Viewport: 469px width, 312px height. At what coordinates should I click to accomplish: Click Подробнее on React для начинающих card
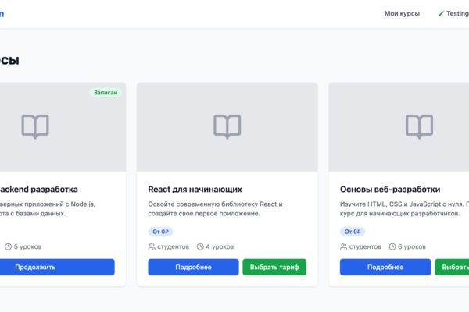coord(193,267)
